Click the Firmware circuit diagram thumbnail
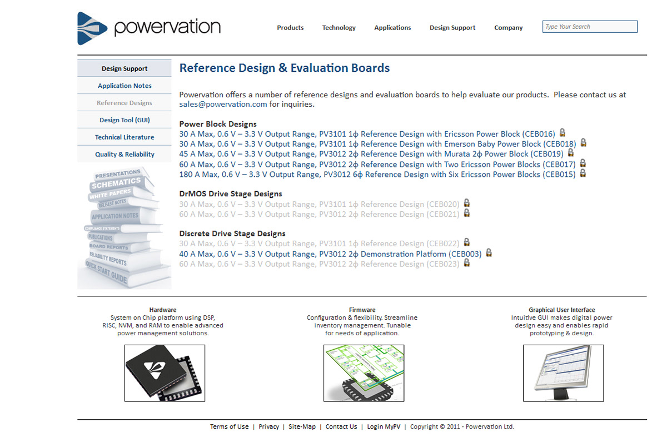667x447 pixels. 364,373
